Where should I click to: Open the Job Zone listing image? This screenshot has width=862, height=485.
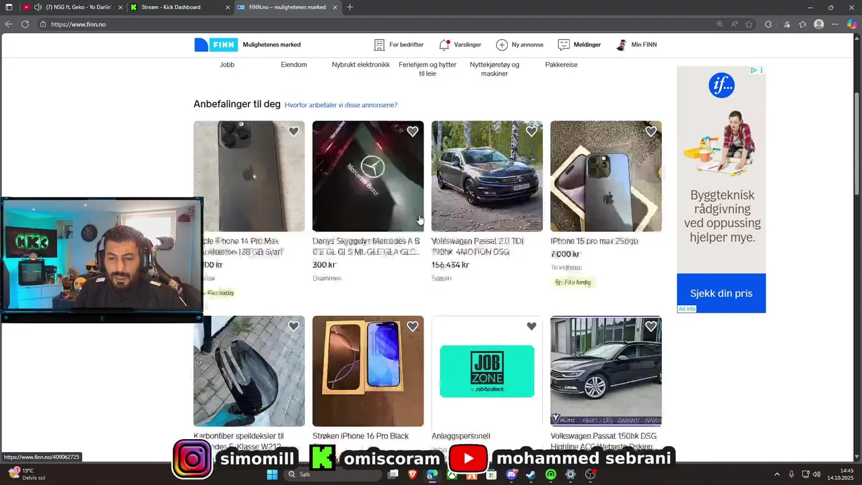[487, 371]
